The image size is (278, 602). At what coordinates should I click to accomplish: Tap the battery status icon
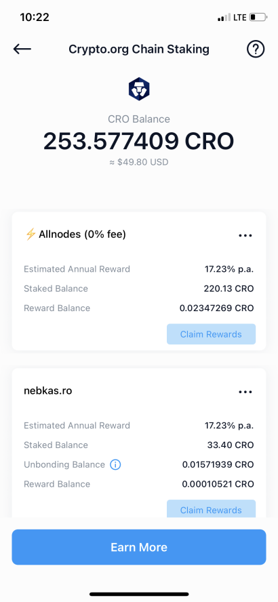click(x=258, y=17)
